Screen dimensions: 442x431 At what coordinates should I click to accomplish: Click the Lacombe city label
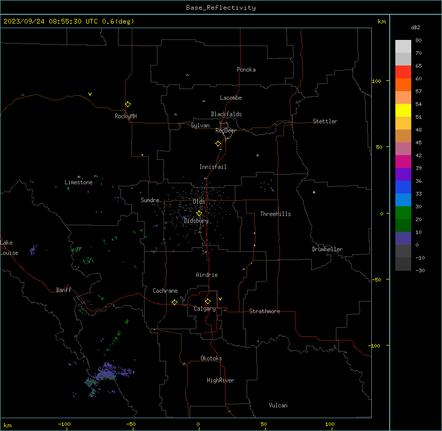(231, 98)
